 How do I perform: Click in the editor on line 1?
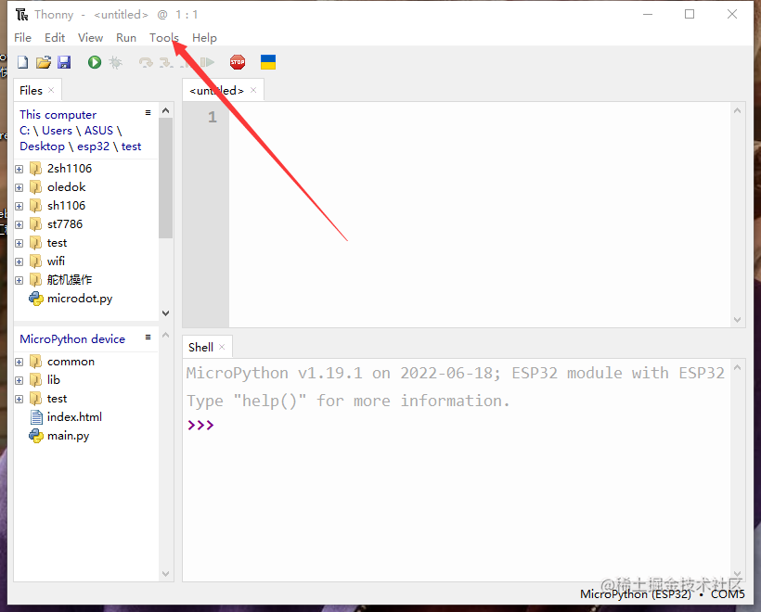[464, 118]
